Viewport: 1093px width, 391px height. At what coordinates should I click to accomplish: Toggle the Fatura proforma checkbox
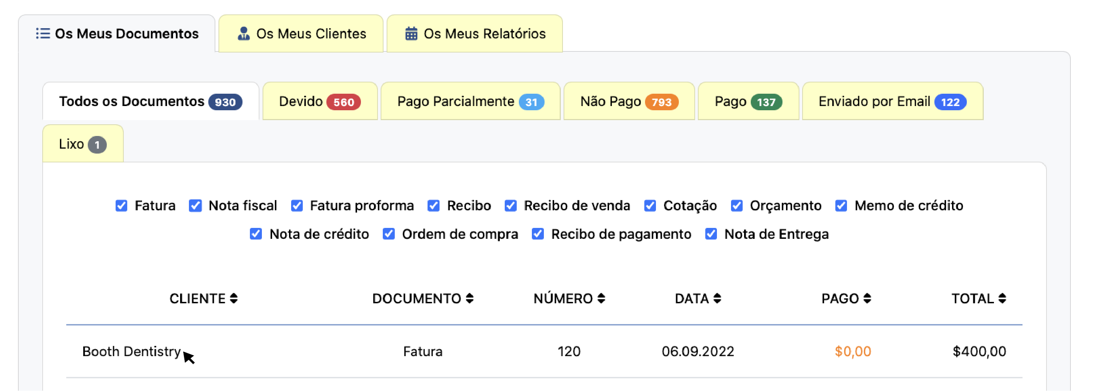(297, 206)
